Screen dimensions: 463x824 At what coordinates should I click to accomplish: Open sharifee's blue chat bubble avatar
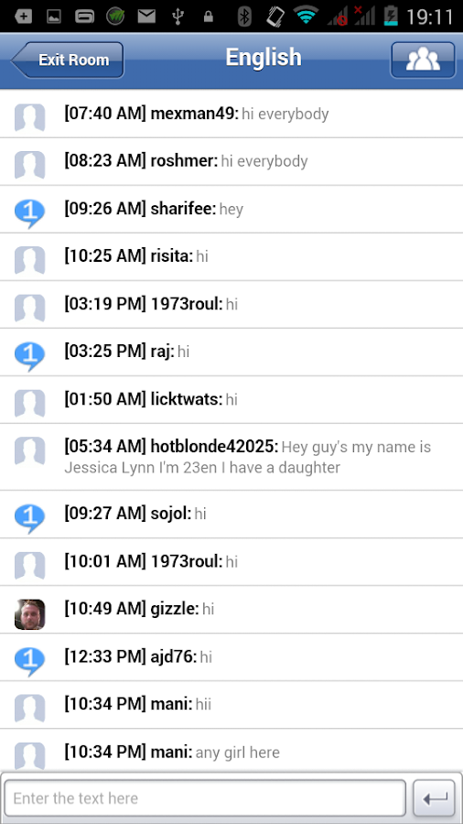coord(29,212)
